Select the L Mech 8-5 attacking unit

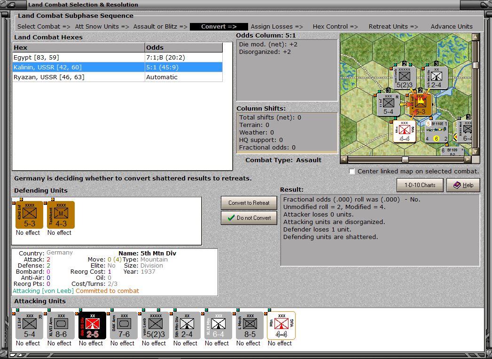coord(250,326)
